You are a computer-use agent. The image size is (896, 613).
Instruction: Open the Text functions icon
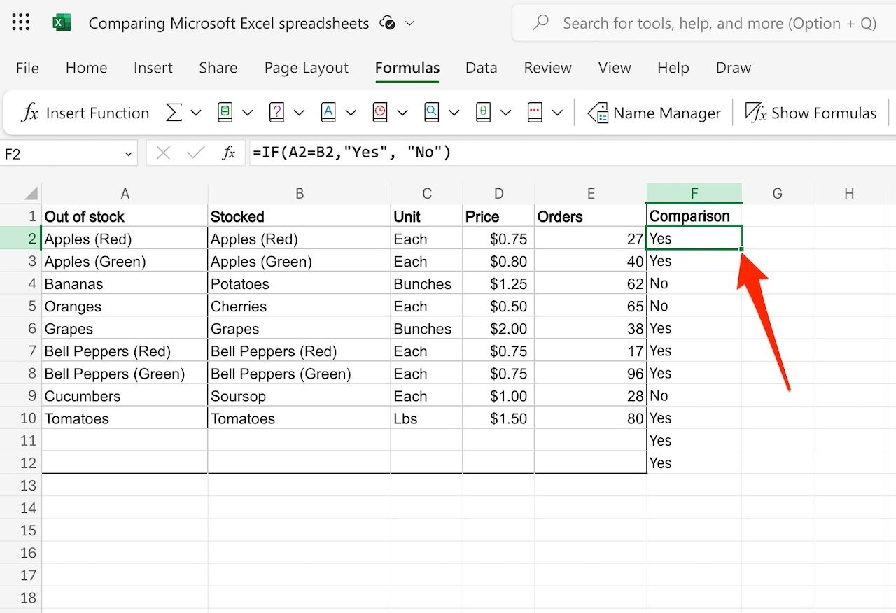[328, 113]
